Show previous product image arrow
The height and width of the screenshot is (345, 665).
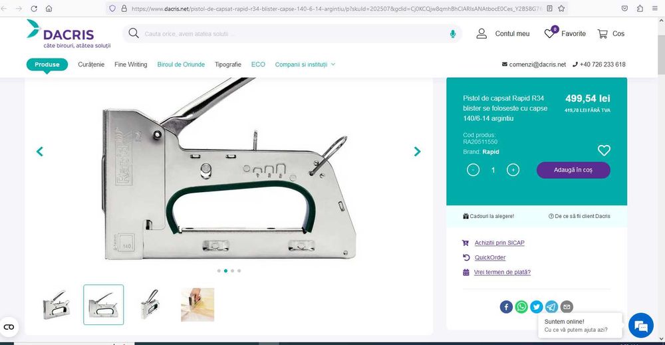(40, 152)
